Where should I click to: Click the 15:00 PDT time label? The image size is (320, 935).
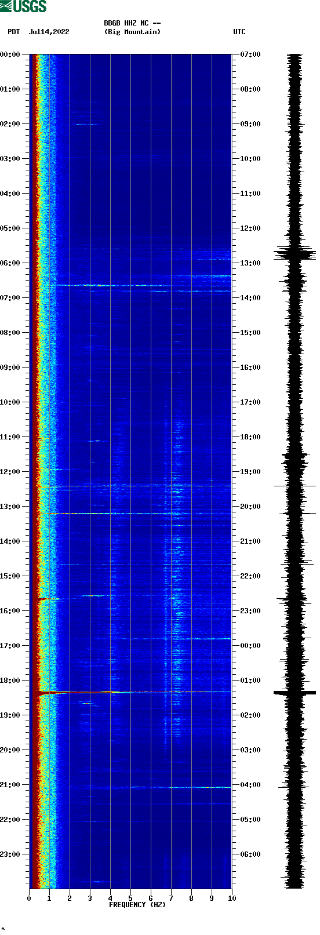pyautogui.click(x=10, y=576)
